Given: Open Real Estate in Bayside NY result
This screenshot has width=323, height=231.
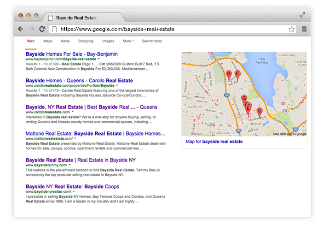Looking at the screenshot, I should coord(81,160).
